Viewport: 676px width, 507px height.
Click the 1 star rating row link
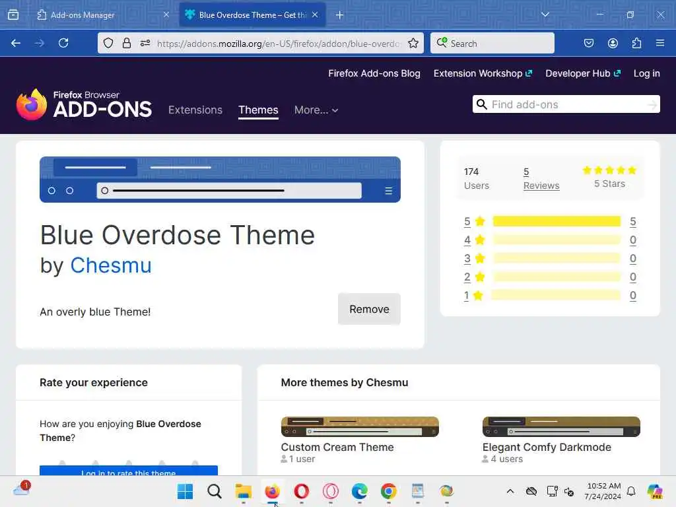(x=467, y=295)
